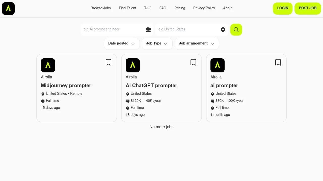Expand Job arrangement filter
Screen dimensions: 323x181
click(197, 43)
